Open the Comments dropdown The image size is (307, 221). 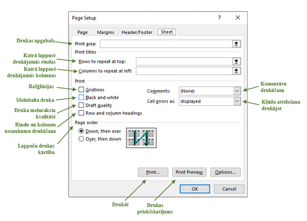[x=237, y=91]
